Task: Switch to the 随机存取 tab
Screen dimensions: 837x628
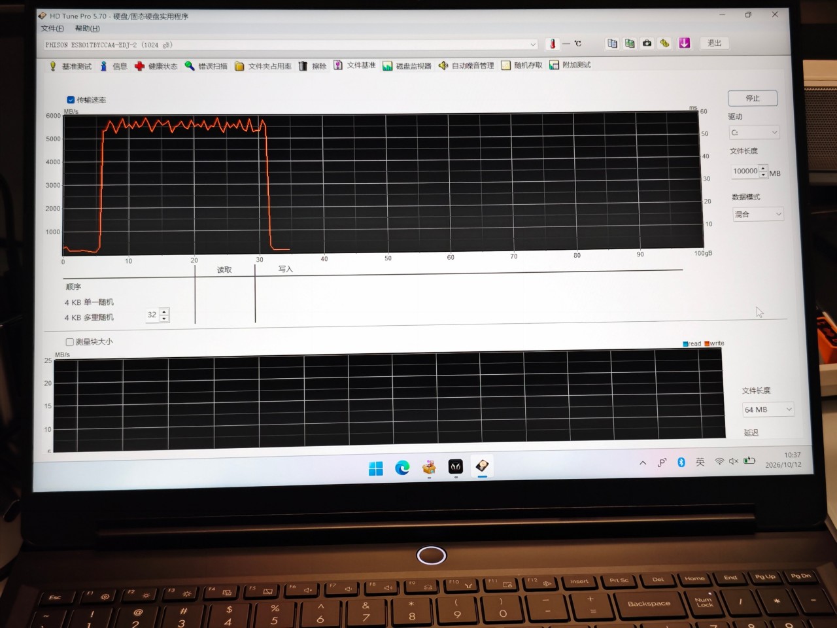Action: 522,65
